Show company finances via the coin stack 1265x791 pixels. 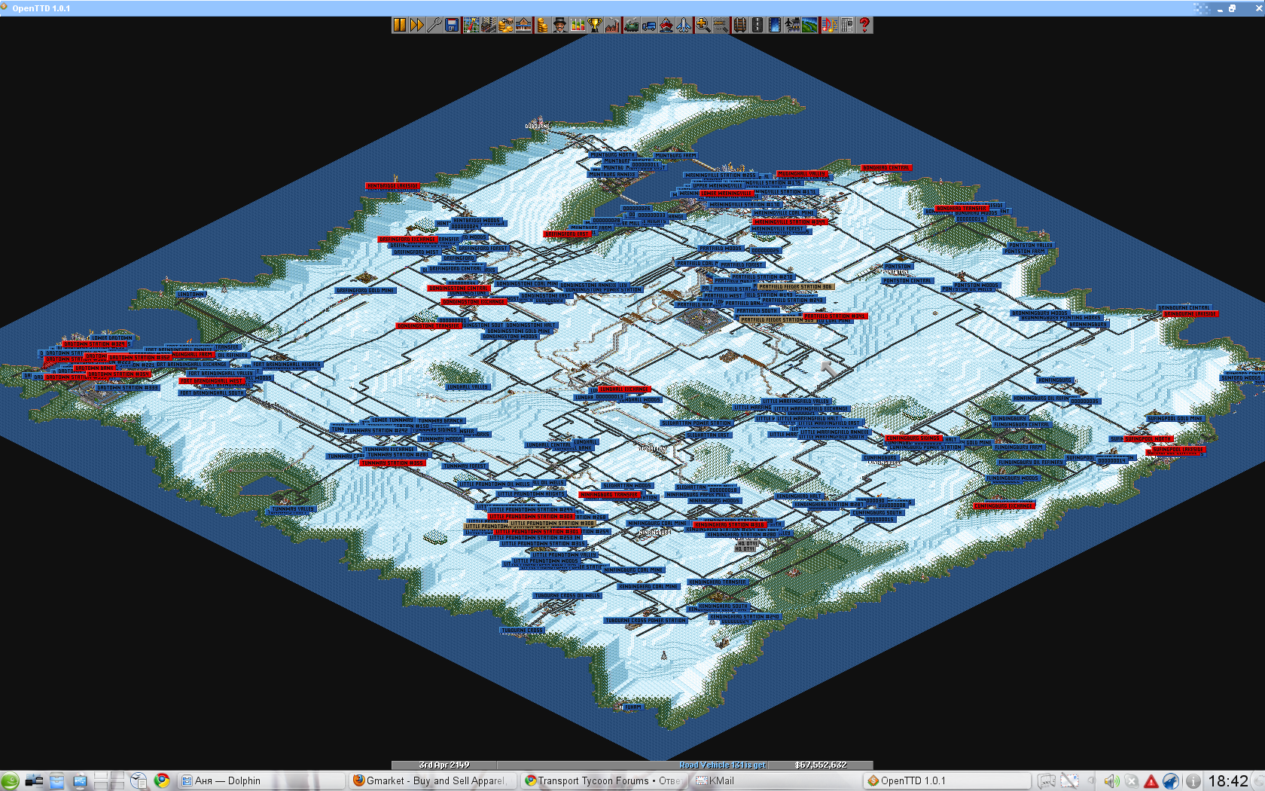pos(542,25)
